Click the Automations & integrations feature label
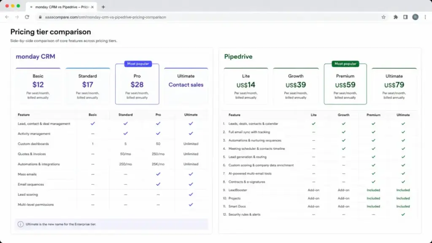The image size is (432, 243). (38, 164)
